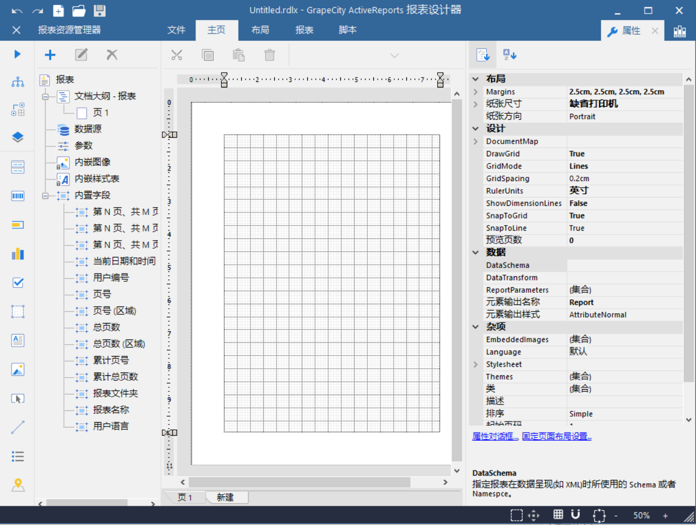Screen dimensions: 696x525
Task: Create a new report with plus-page icon
Action: point(58,10)
